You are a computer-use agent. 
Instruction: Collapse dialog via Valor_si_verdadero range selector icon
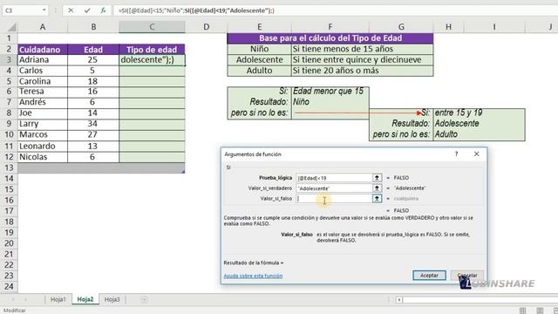377,188
